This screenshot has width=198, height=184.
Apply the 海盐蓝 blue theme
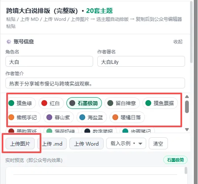[91, 117]
